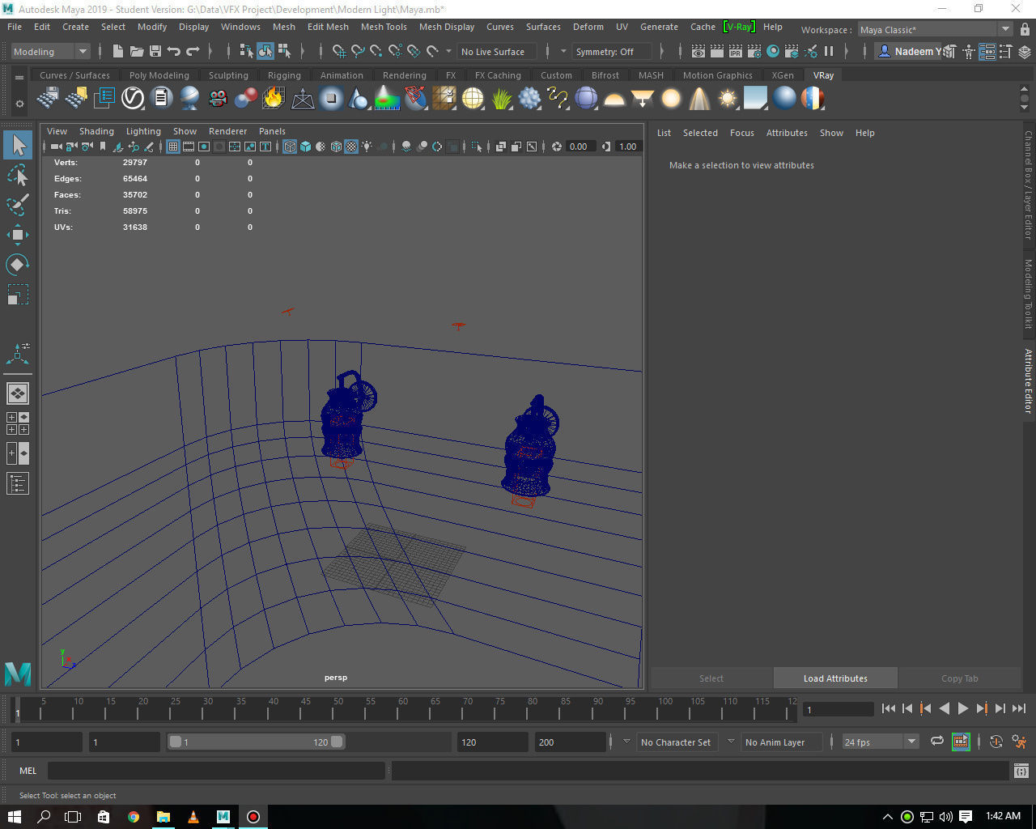Click the snap to grids icon
1036x829 pixels.
pyautogui.click(x=338, y=52)
